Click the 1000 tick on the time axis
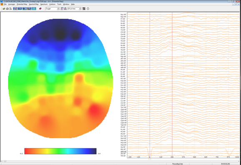 [237, 157]
